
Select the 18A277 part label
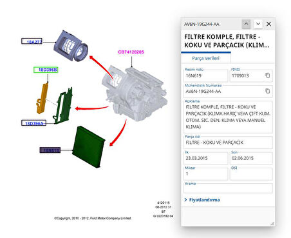32,41
